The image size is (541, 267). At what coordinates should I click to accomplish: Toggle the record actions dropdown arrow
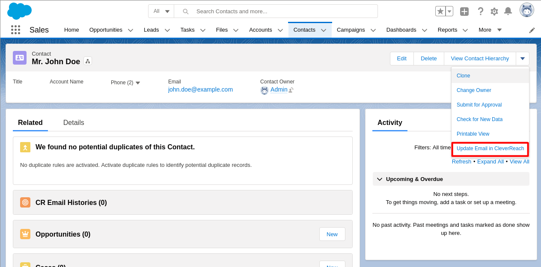pos(523,59)
